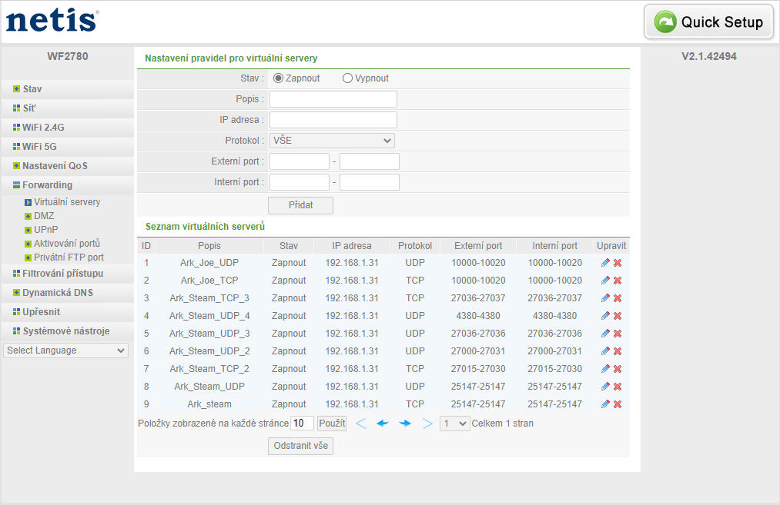780x505 pixels.
Task: Click into the IP adresa field
Action: (x=333, y=120)
